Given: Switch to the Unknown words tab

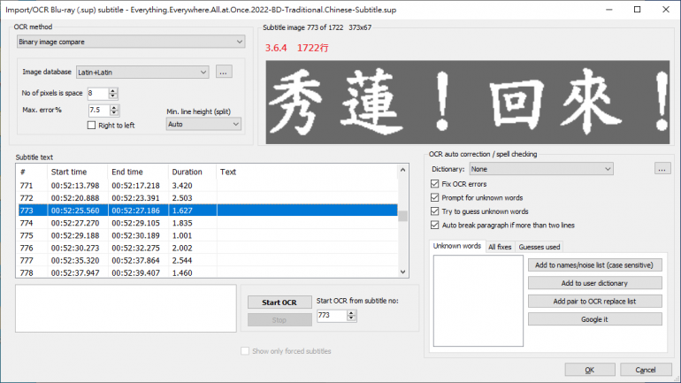Looking at the screenshot, I should tap(457, 246).
